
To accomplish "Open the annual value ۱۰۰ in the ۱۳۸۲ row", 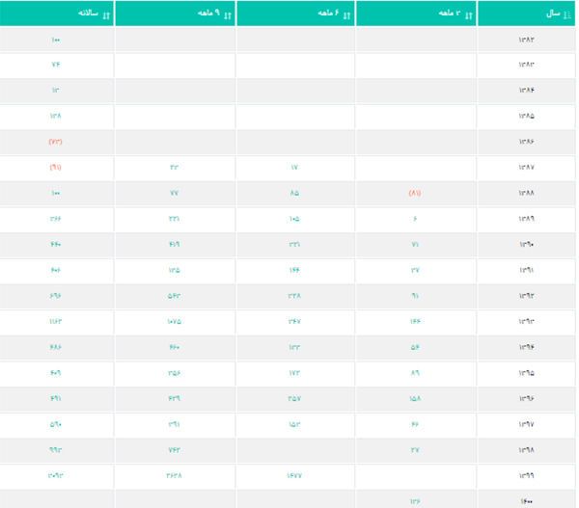I will coord(55,40).
